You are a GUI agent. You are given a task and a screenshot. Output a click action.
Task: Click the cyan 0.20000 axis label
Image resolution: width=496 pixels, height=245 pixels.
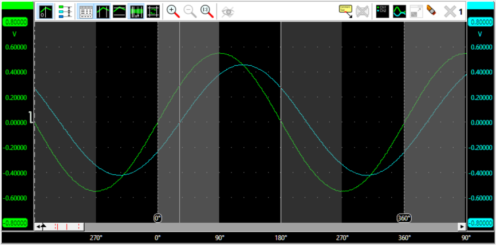(482, 98)
